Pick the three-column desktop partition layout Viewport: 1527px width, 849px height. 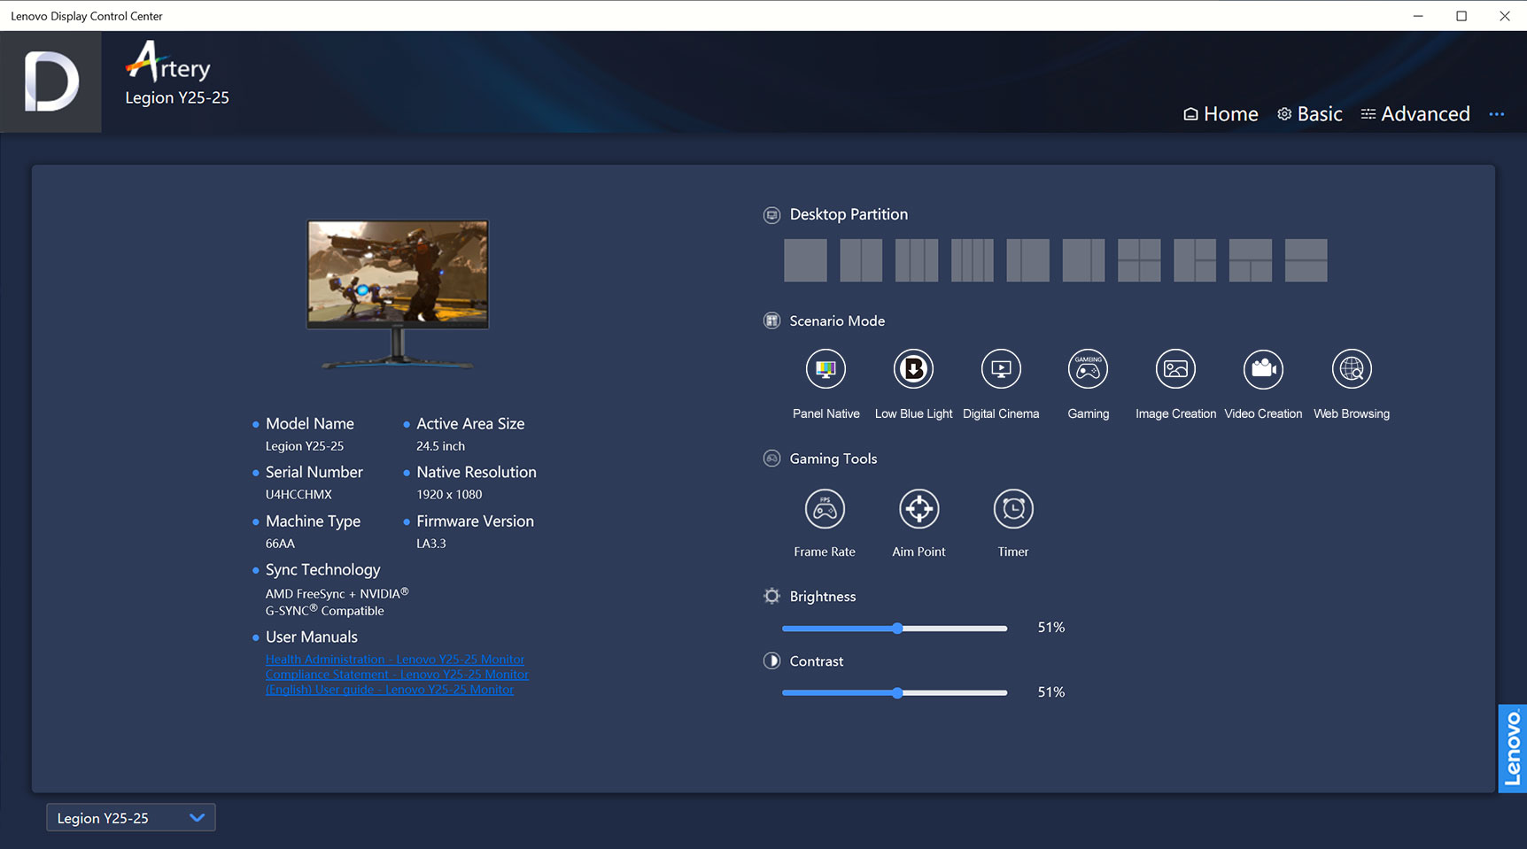pyautogui.click(x=917, y=259)
